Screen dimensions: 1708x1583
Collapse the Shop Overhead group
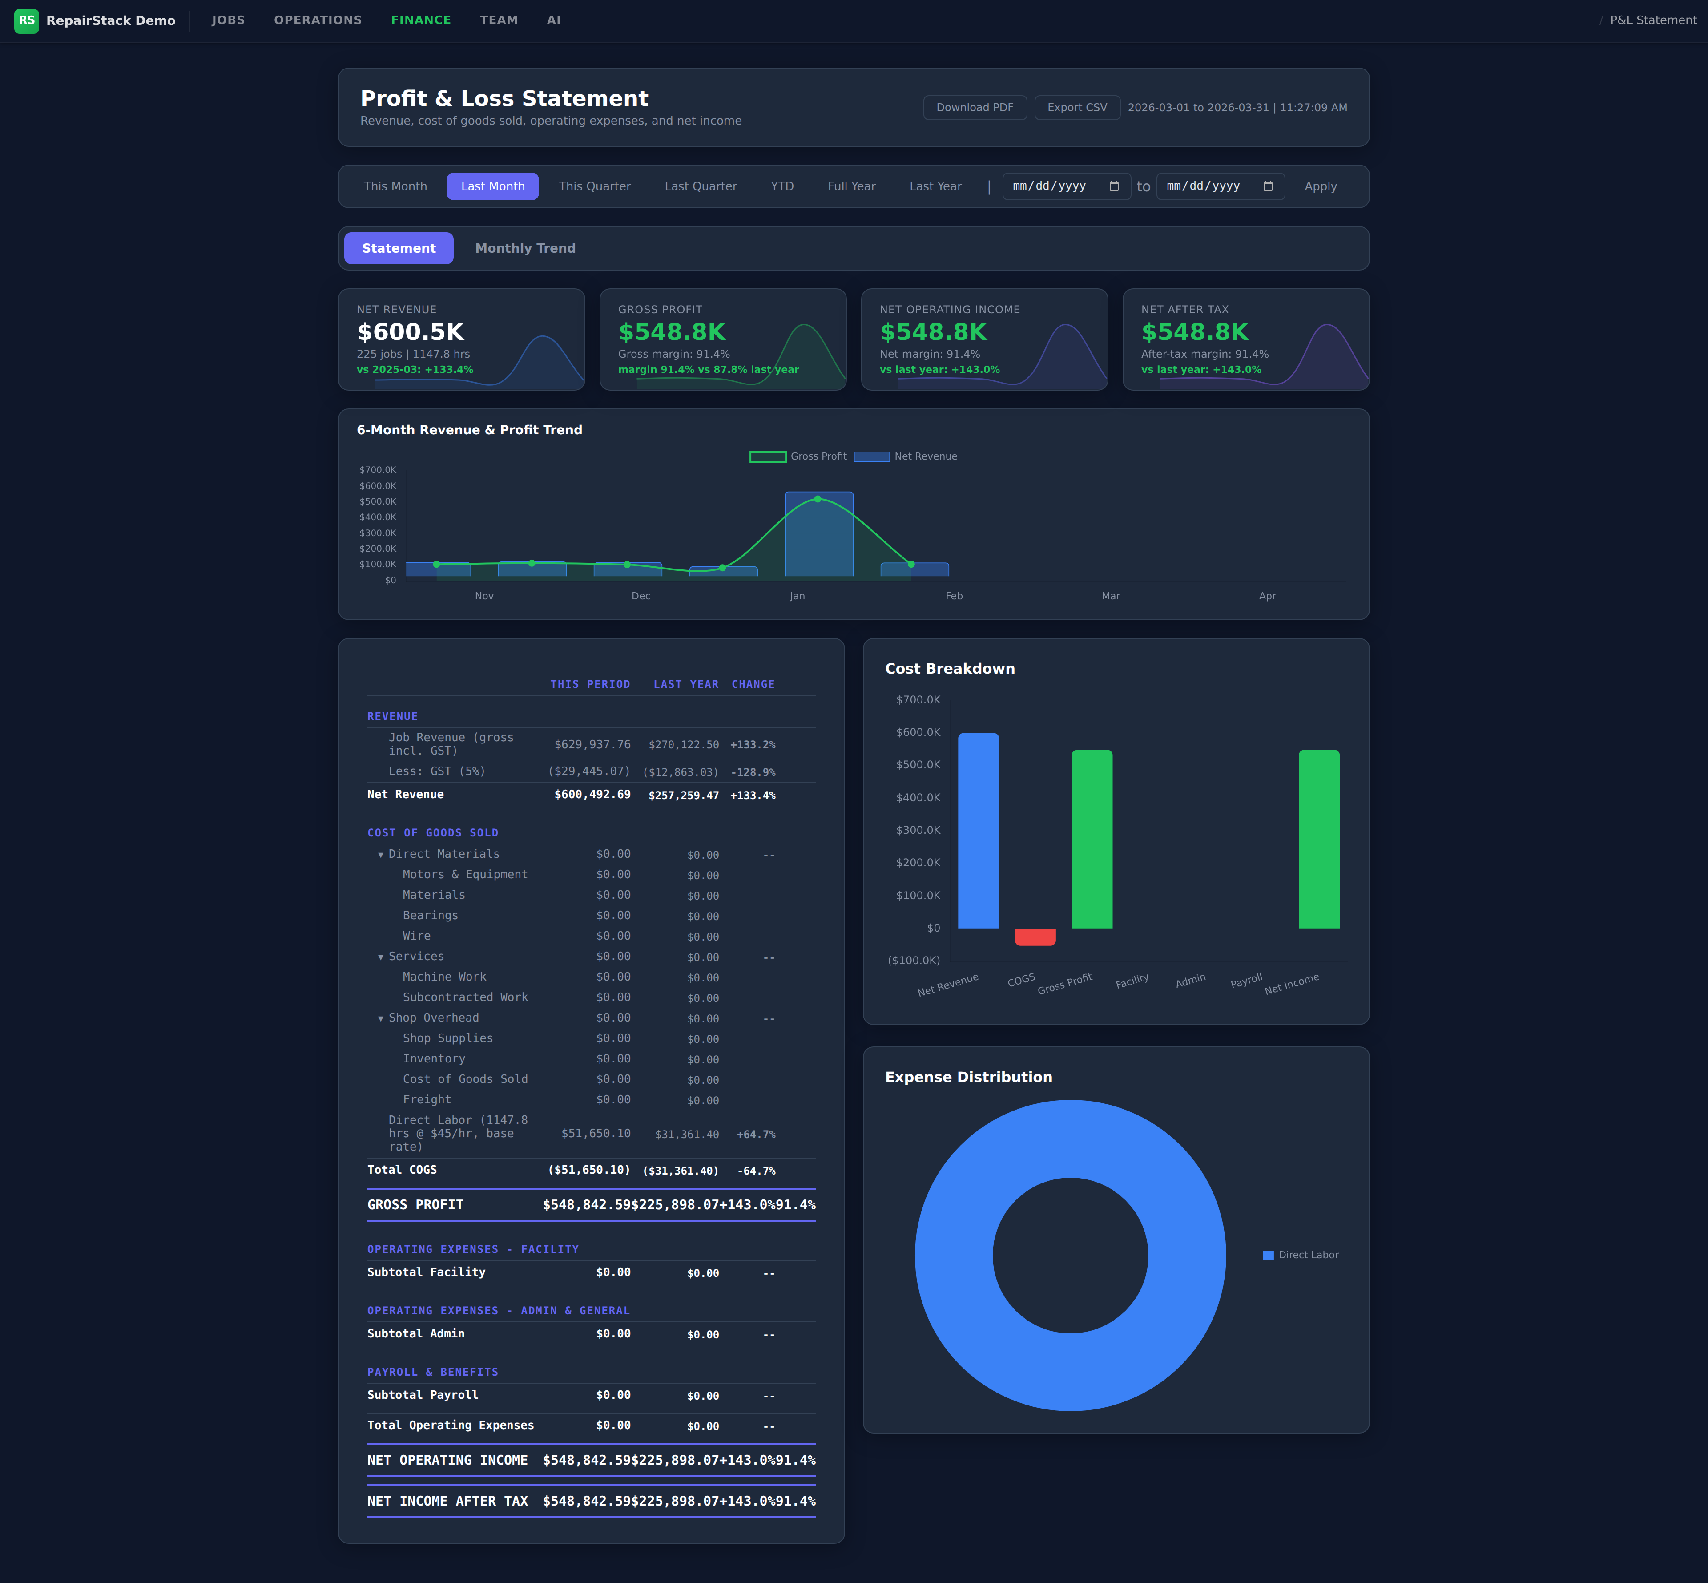[381, 1018]
